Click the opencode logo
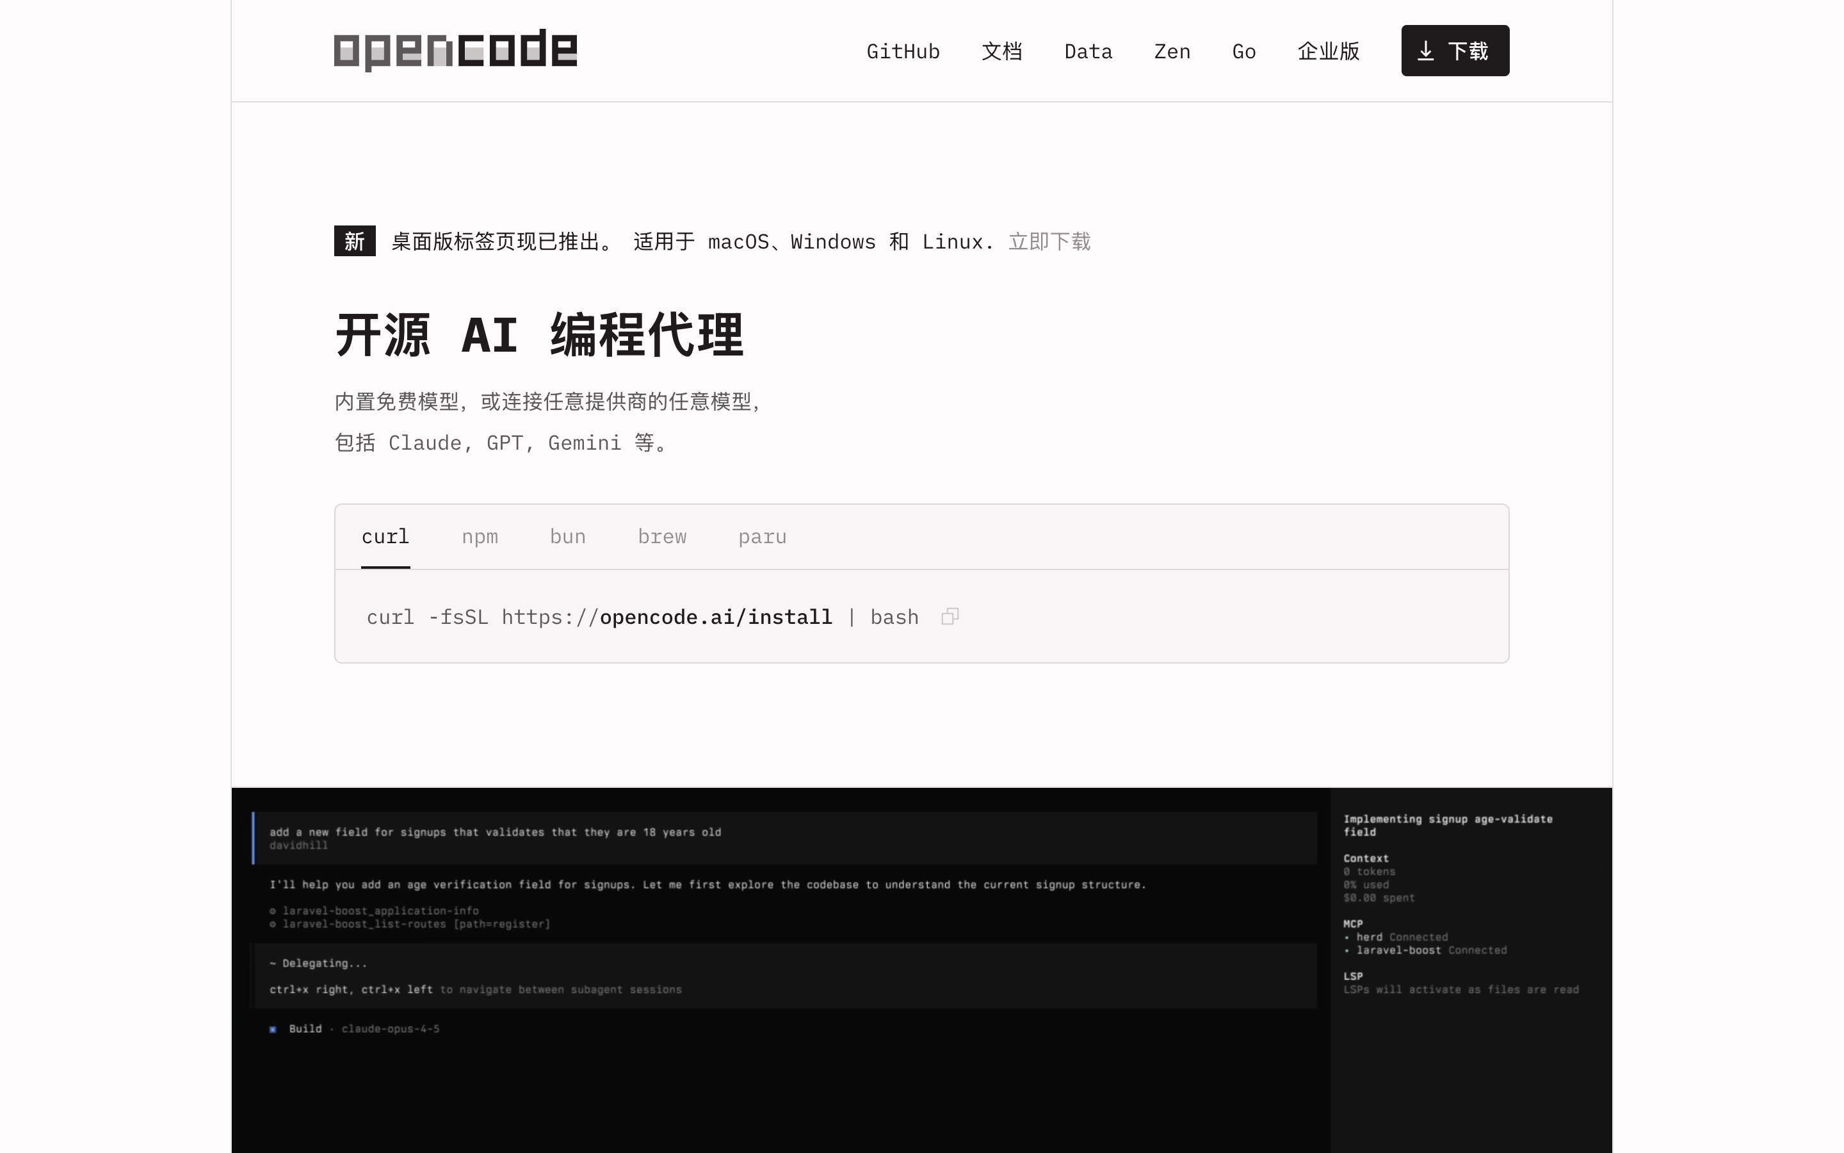1844x1153 pixels. pos(455,51)
